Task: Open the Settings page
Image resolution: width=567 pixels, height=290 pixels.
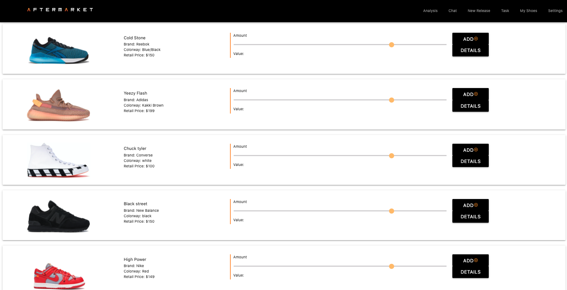Action: pyautogui.click(x=555, y=11)
